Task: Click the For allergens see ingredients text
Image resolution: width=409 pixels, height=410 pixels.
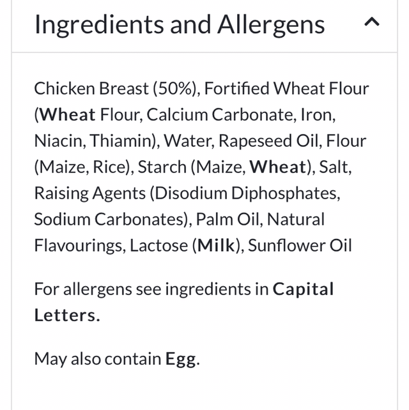Action: click(151, 289)
